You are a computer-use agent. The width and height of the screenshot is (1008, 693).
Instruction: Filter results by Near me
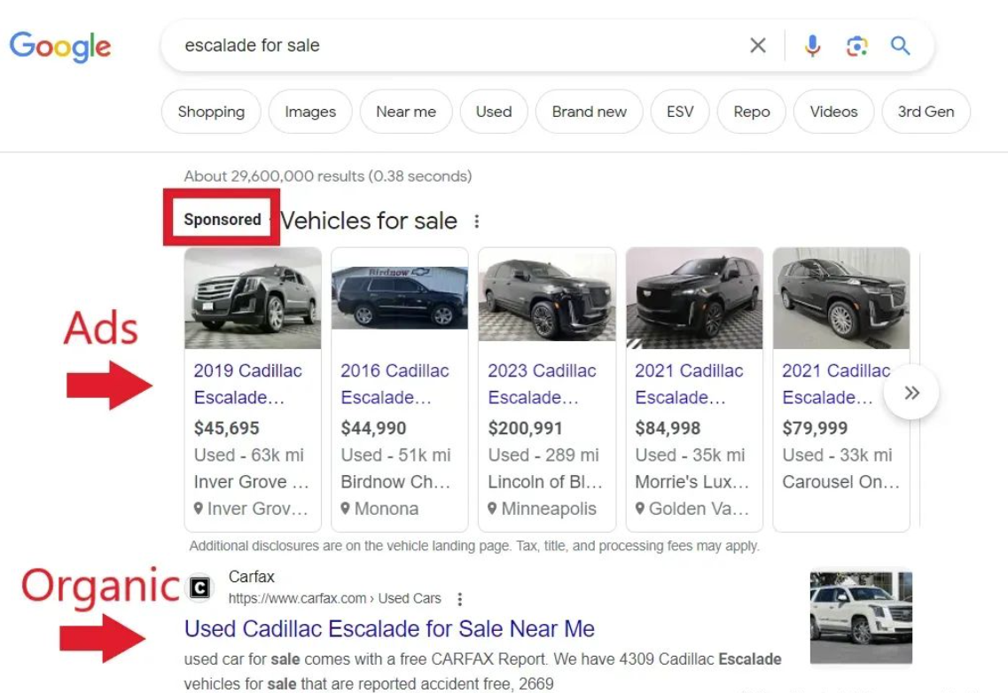406,112
